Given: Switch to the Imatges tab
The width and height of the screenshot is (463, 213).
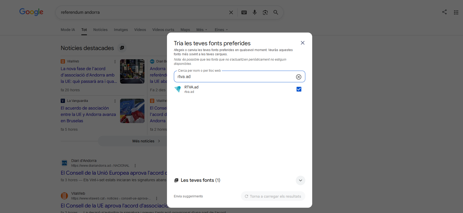Looking at the screenshot, I should [x=121, y=30].
